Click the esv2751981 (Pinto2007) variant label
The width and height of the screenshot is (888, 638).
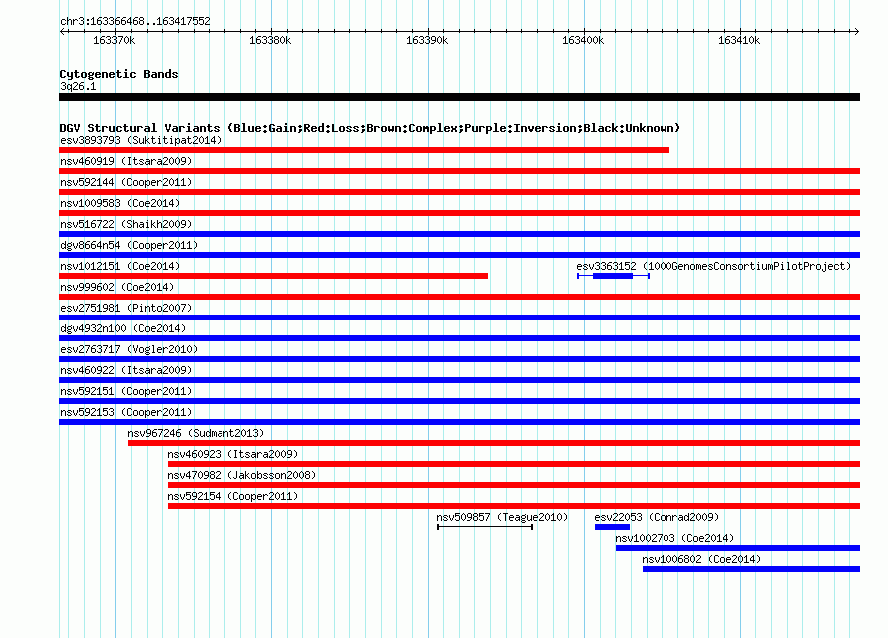(126, 308)
